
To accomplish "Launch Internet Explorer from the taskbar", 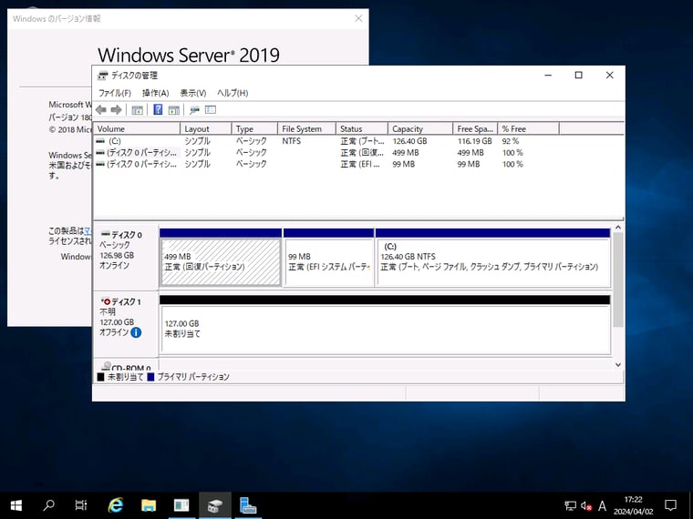I will tap(116, 505).
